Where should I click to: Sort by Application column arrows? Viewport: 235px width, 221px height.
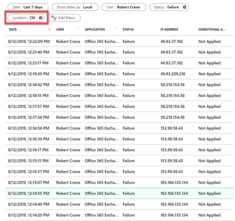point(115,29)
